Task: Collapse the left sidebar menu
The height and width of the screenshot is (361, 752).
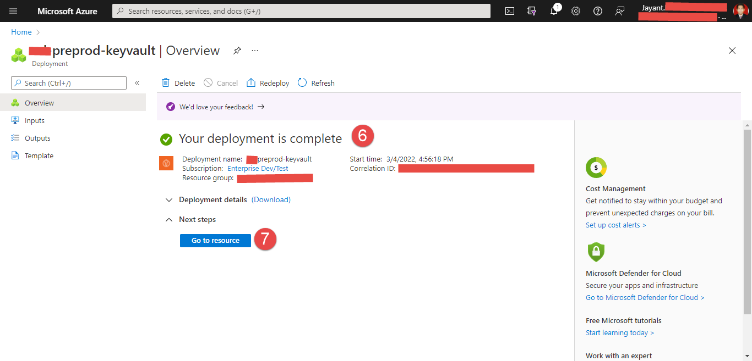Action: tap(137, 83)
